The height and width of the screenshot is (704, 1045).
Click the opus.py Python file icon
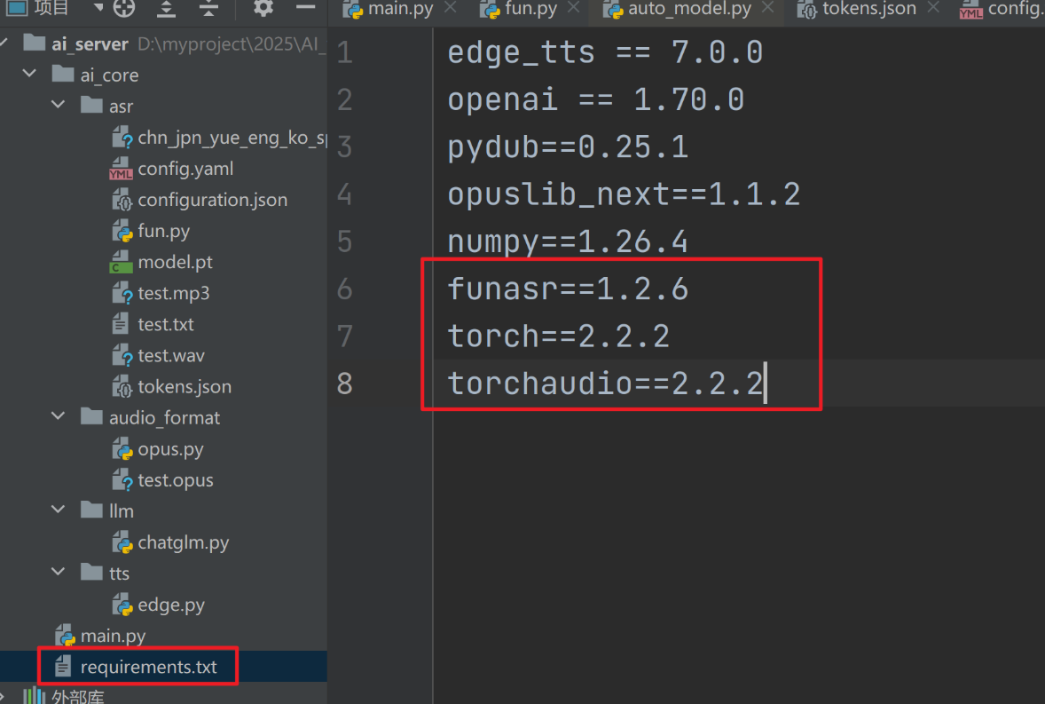(122, 449)
